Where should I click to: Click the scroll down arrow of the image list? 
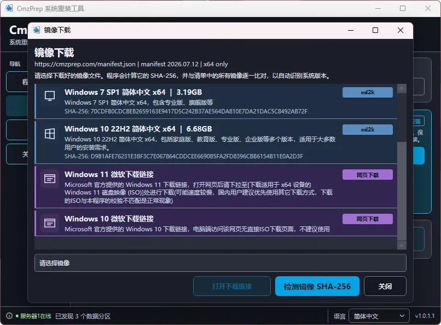pos(402,245)
